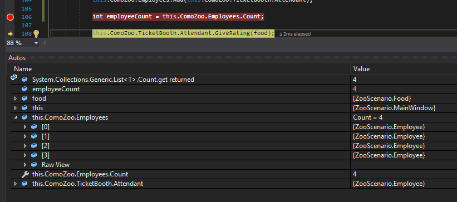Click the cube icon next to employeeCount
The height and width of the screenshot is (202, 457).
pos(25,89)
